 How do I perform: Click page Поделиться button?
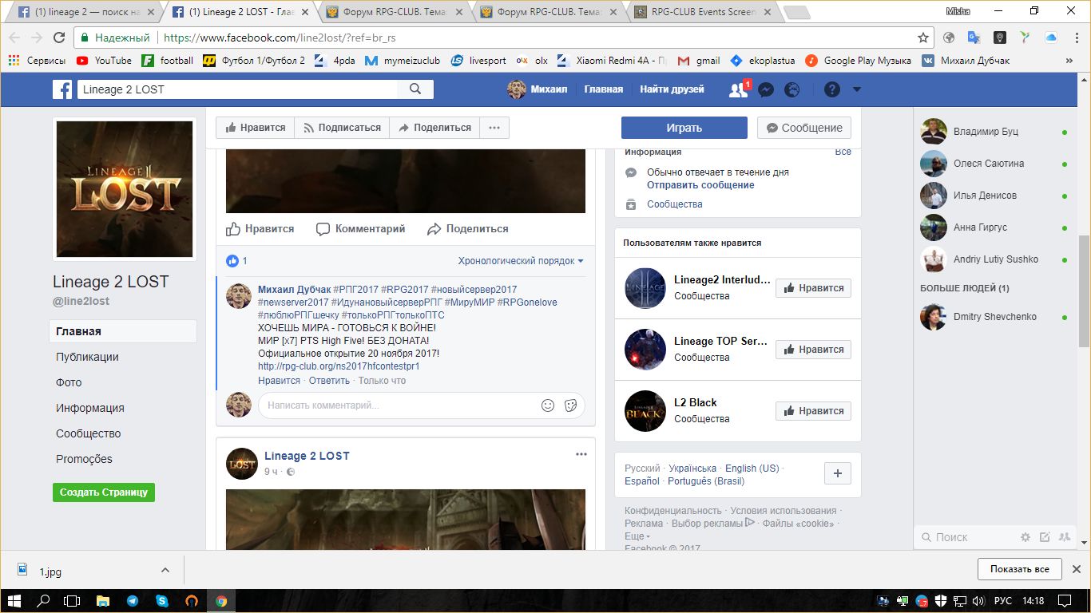coord(434,128)
